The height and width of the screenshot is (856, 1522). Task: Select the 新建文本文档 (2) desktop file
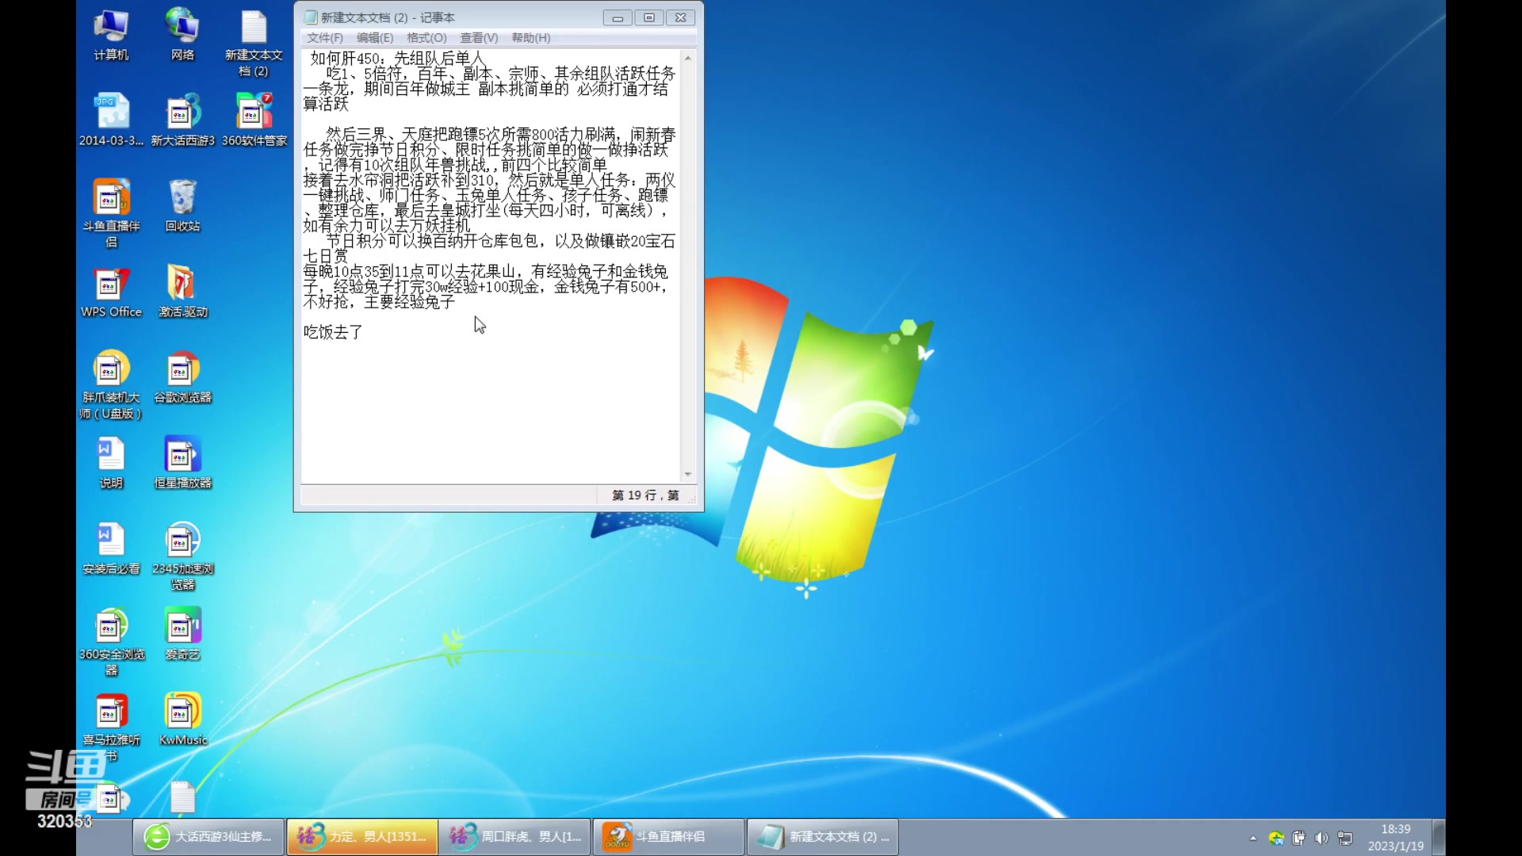pyautogui.click(x=254, y=44)
